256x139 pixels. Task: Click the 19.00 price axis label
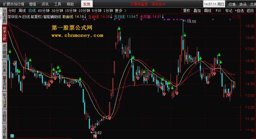(x=250, y=26)
